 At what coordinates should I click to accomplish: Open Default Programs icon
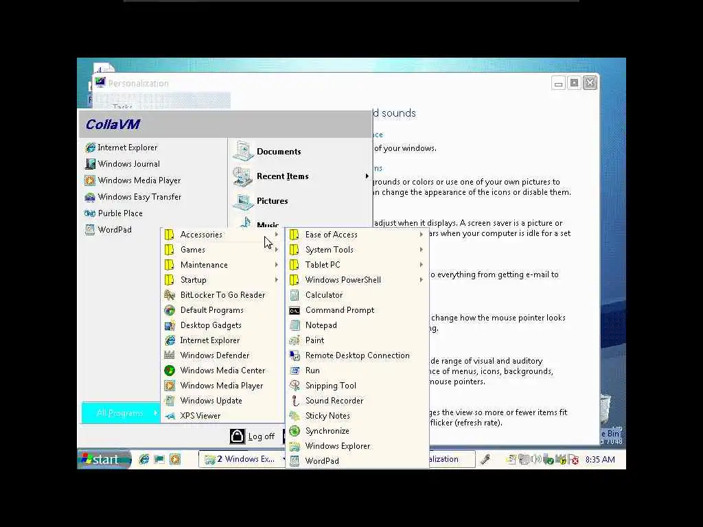click(170, 310)
